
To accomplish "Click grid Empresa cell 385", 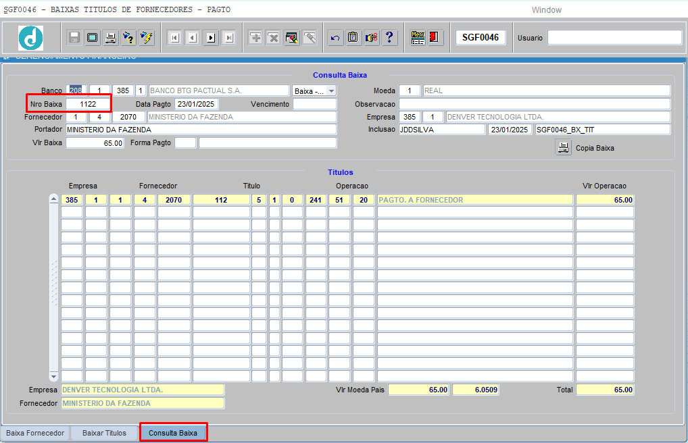I will click(x=72, y=200).
